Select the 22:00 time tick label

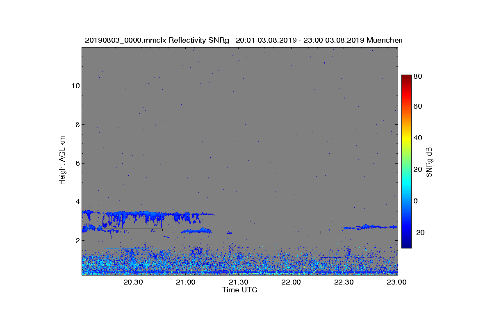(291, 282)
